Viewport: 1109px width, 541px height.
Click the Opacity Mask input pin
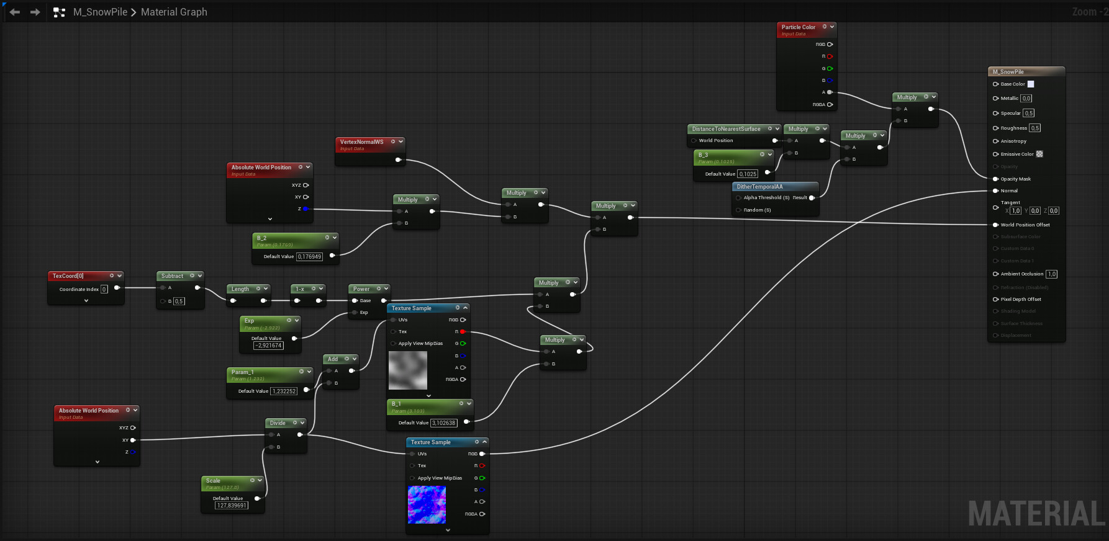click(x=995, y=179)
